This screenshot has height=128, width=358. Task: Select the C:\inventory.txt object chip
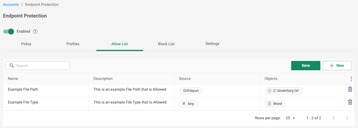tap(284, 91)
